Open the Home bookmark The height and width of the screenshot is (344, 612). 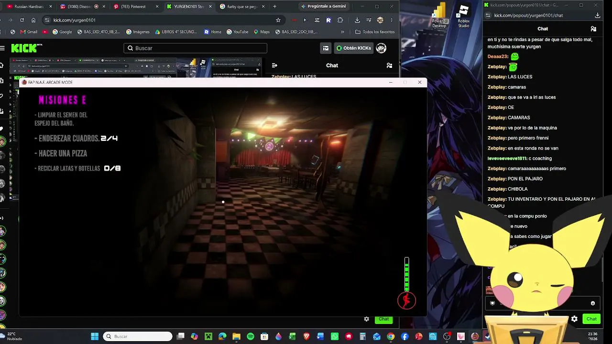pyautogui.click(x=213, y=32)
